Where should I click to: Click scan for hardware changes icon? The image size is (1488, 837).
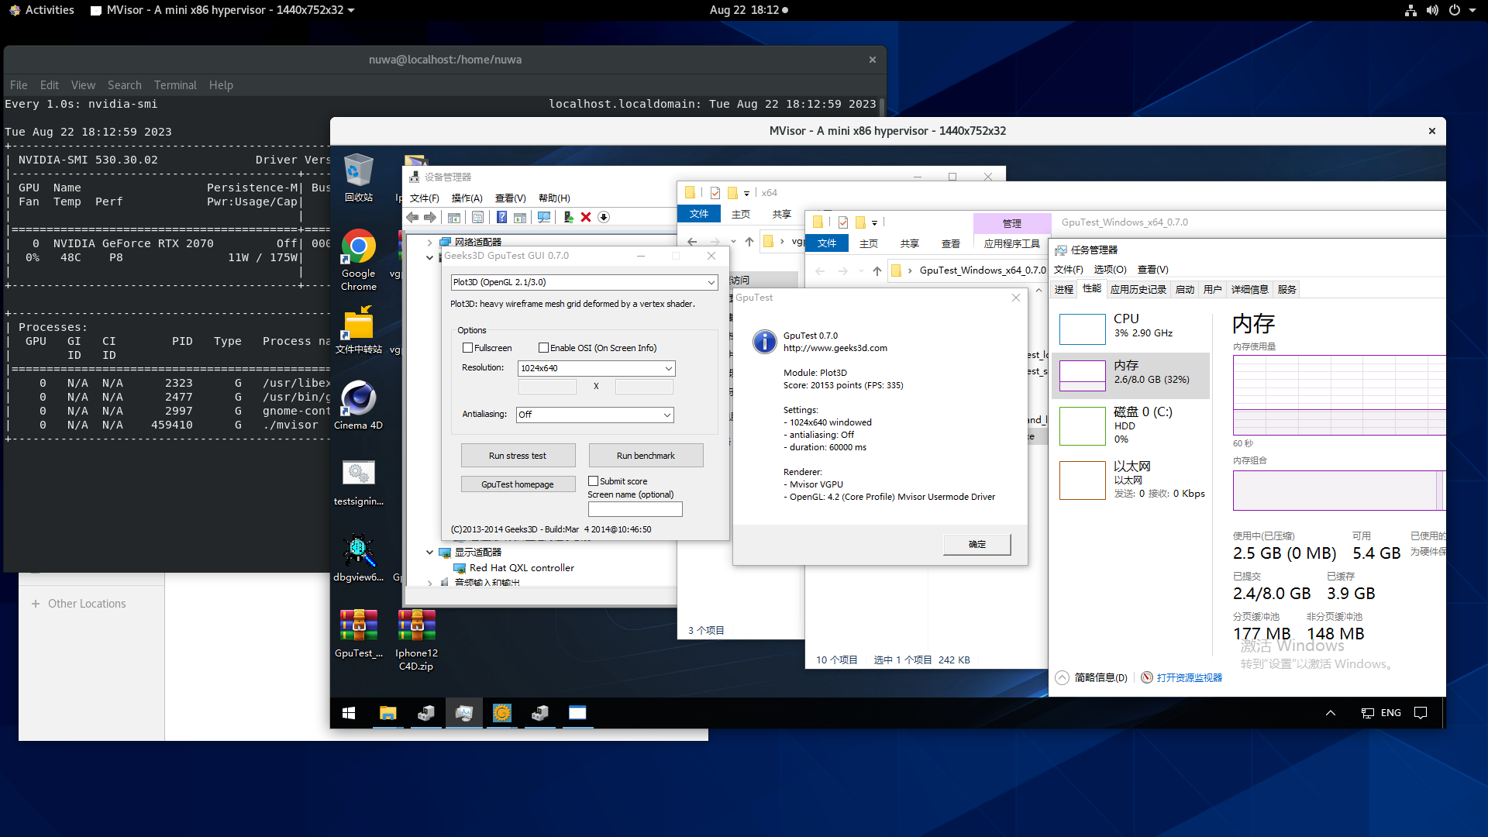544,218
